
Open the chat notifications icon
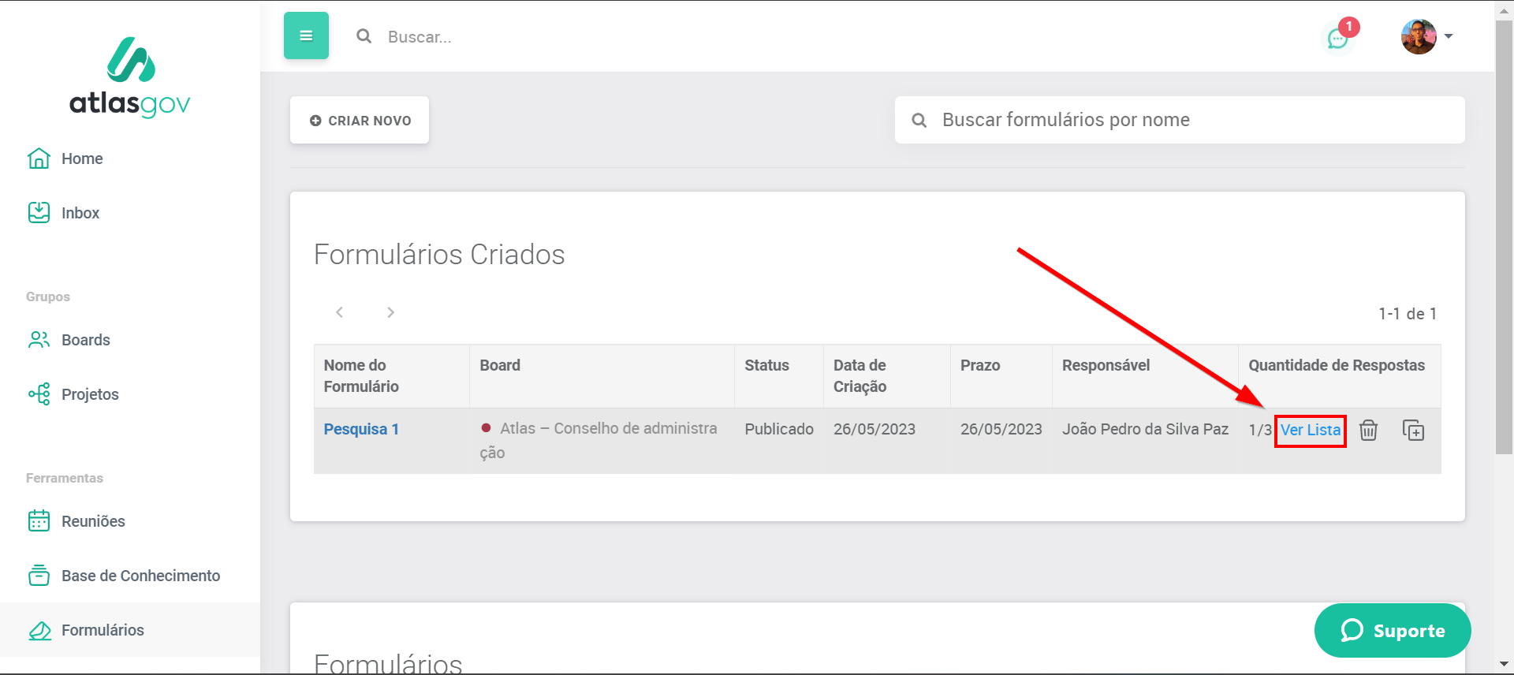pos(1338,37)
